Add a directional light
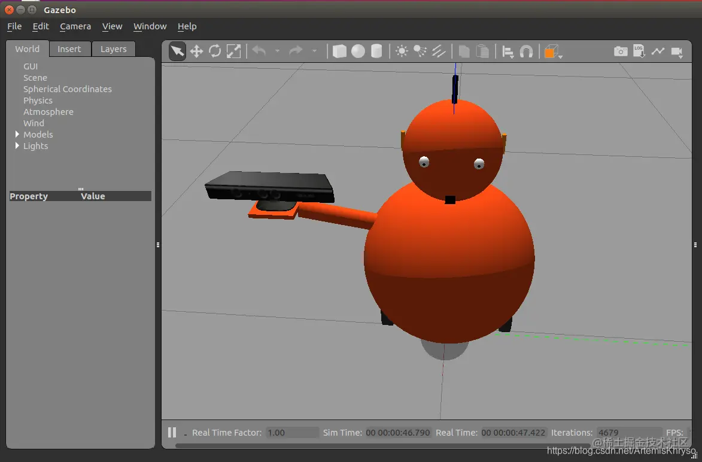This screenshot has height=462, width=702. (438, 51)
